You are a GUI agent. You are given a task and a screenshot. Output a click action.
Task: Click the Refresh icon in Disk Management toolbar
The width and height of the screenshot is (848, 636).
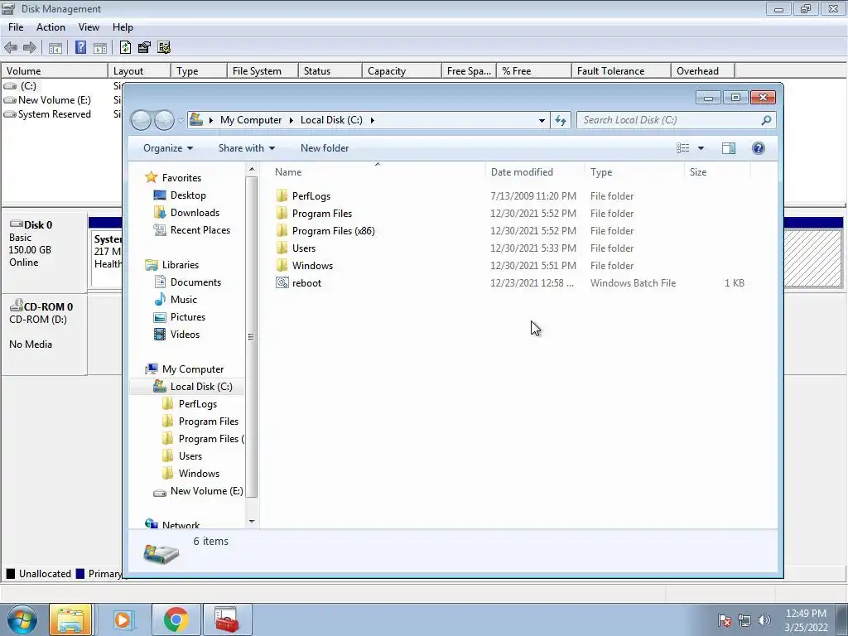pos(126,47)
